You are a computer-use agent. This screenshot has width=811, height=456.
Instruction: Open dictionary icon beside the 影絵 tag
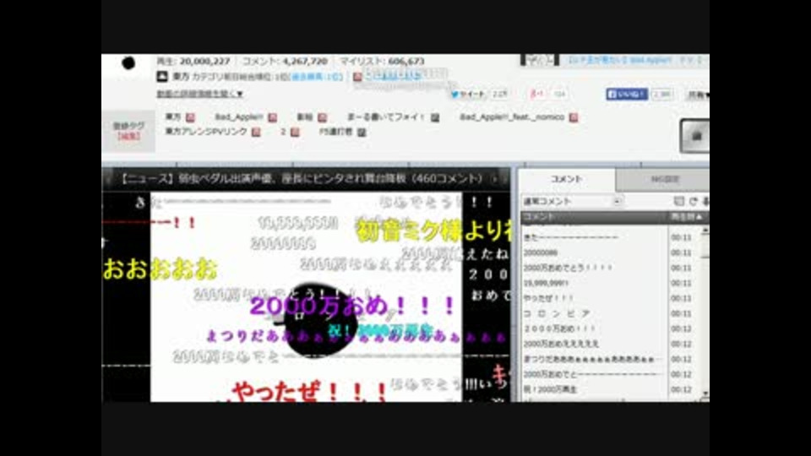pyautogui.click(x=322, y=117)
